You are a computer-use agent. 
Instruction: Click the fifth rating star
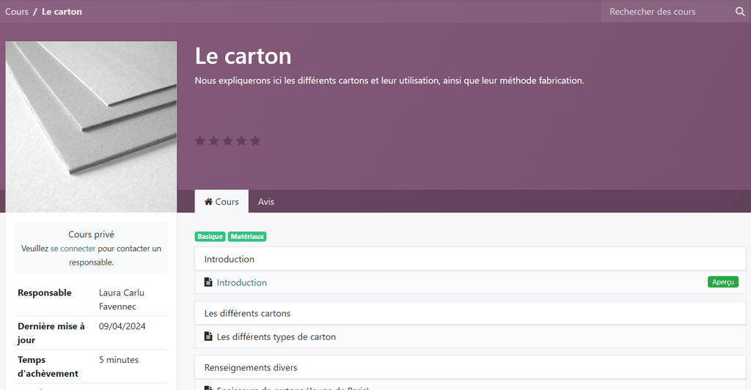(x=255, y=141)
